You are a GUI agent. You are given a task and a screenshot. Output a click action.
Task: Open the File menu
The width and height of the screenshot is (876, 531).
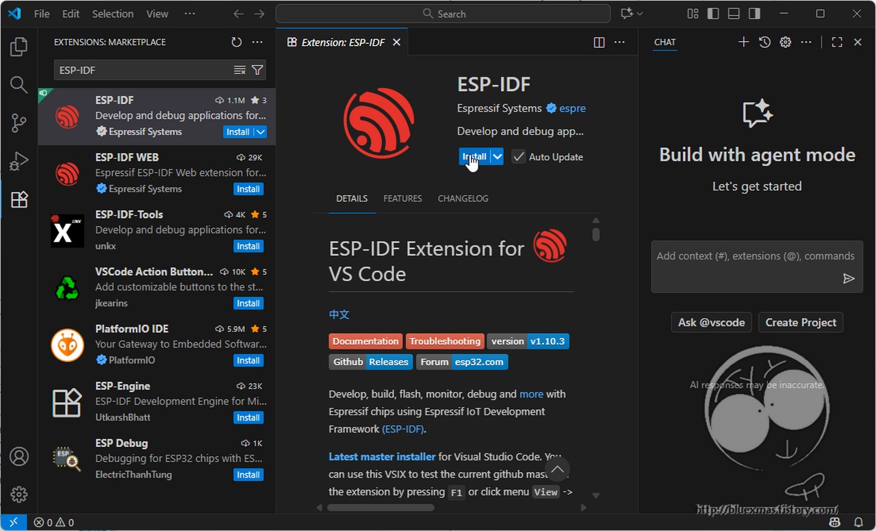pos(42,14)
